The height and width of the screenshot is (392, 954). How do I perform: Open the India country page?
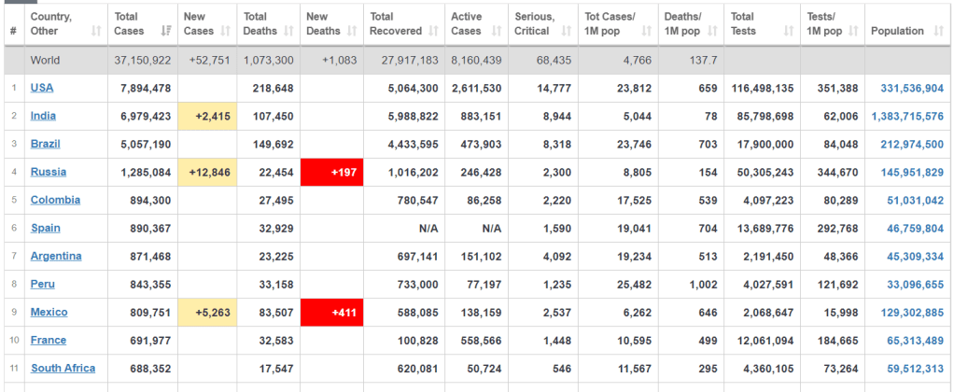[43, 116]
